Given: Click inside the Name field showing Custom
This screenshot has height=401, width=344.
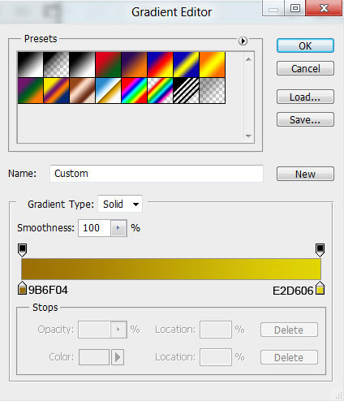Looking at the screenshot, I should coord(157,174).
